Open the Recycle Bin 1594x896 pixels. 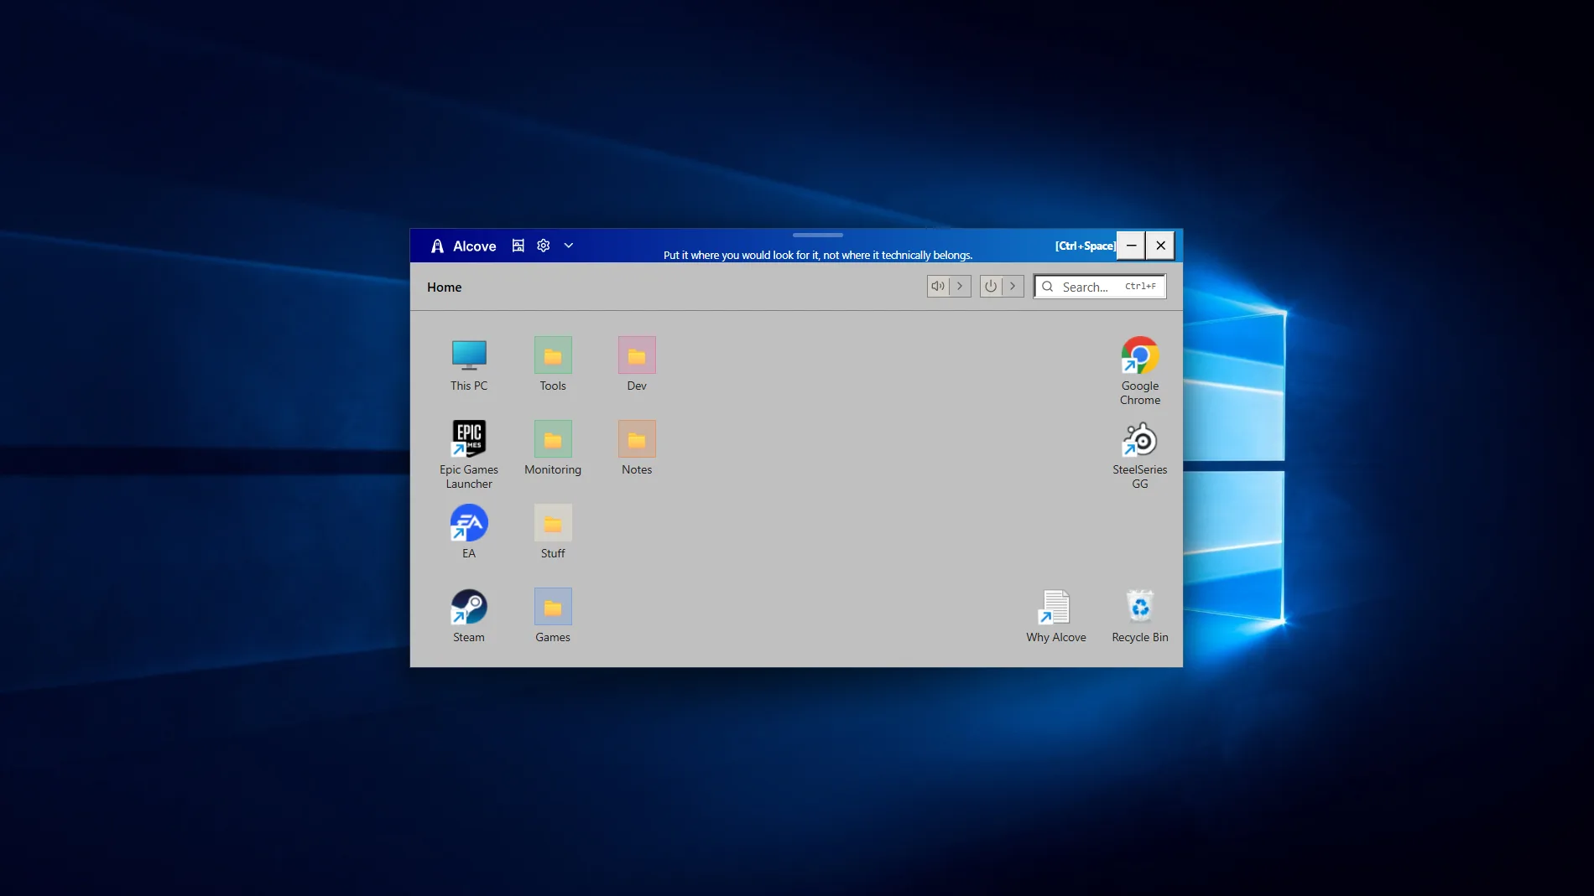pos(1140,616)
